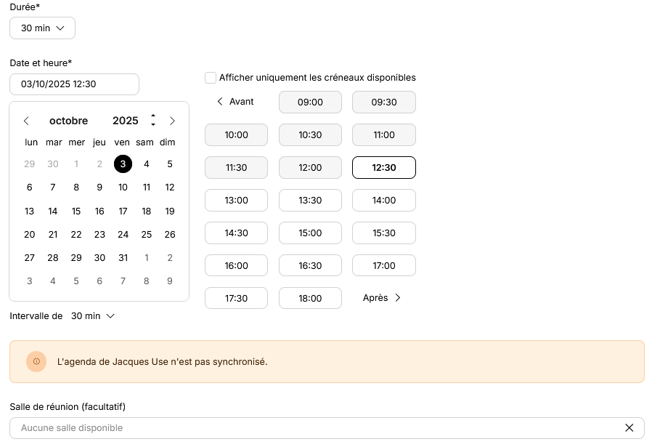
Task: Select the 12:00 time slot
Action: tap(310, 168)
